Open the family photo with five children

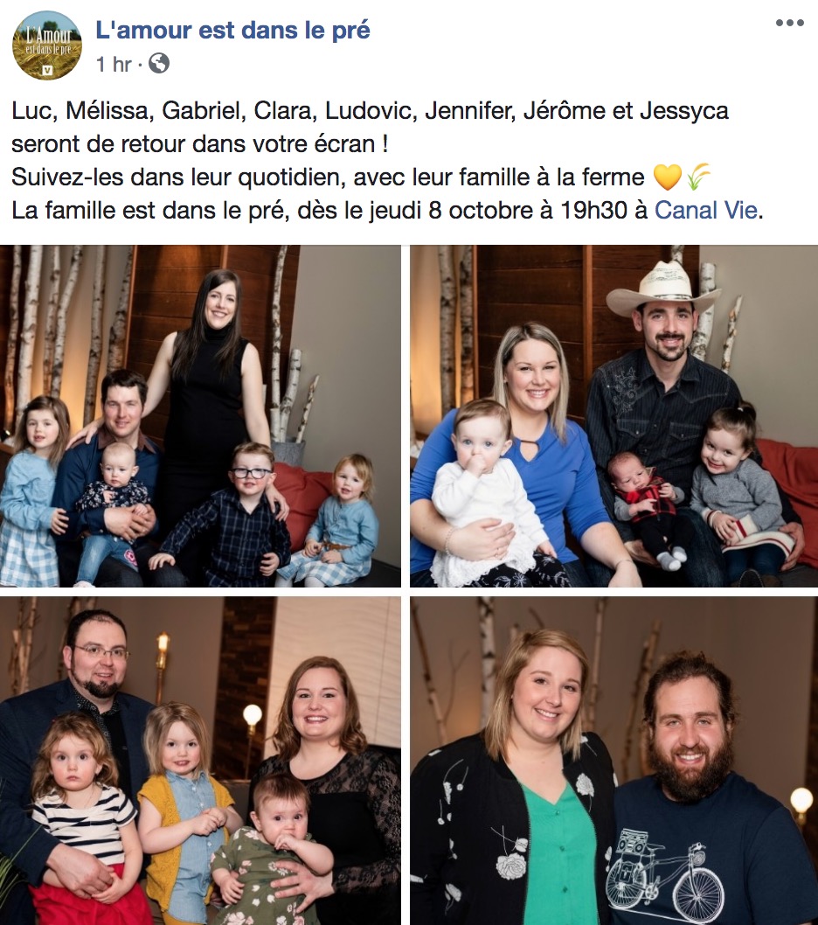point(200,416)
